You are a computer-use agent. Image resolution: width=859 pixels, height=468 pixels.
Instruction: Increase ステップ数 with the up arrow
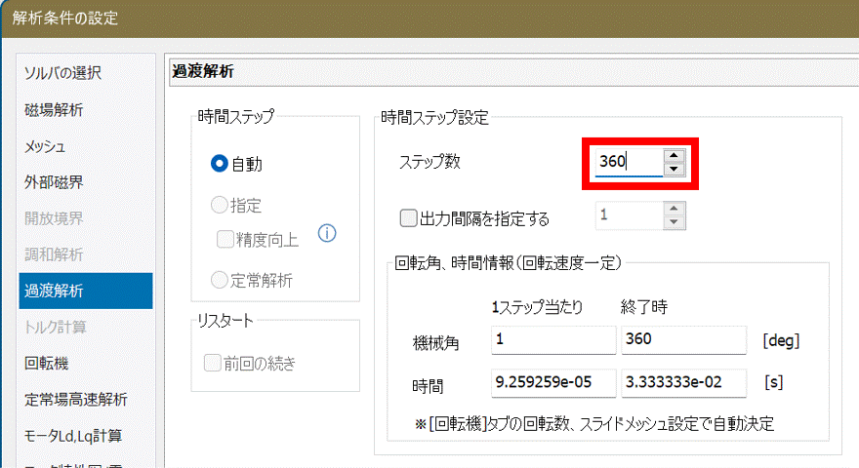[673, 155]
